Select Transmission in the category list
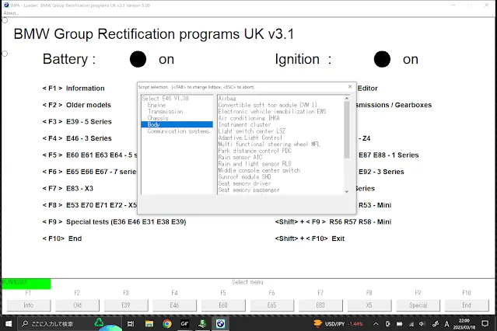Screen dimensions: 497x331 165,111
